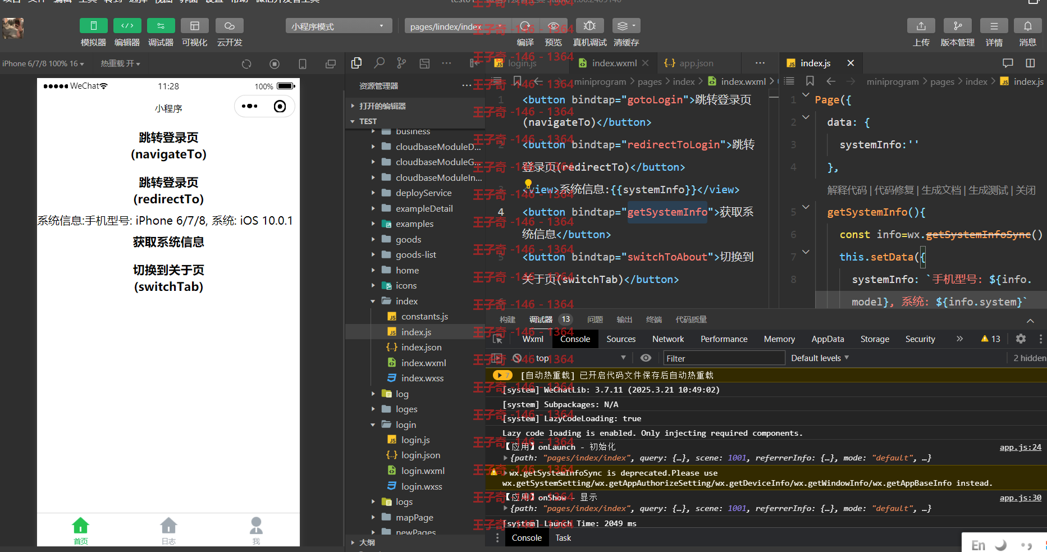Open the messages (消息) bell
This screenshot has height=552, width=1047.
pyautogui.click(x=1027, y=26)
